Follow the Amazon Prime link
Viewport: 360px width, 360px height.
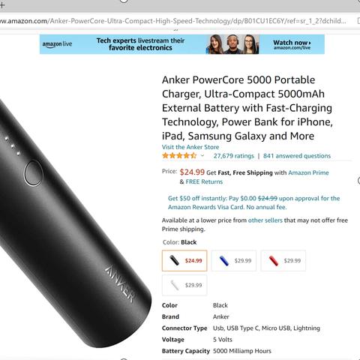[x=308, y=172]
